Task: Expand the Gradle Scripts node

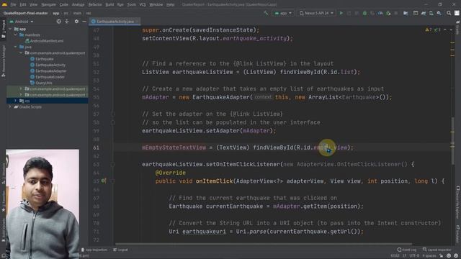Action: pyautogui.click(x=10, y=107)
